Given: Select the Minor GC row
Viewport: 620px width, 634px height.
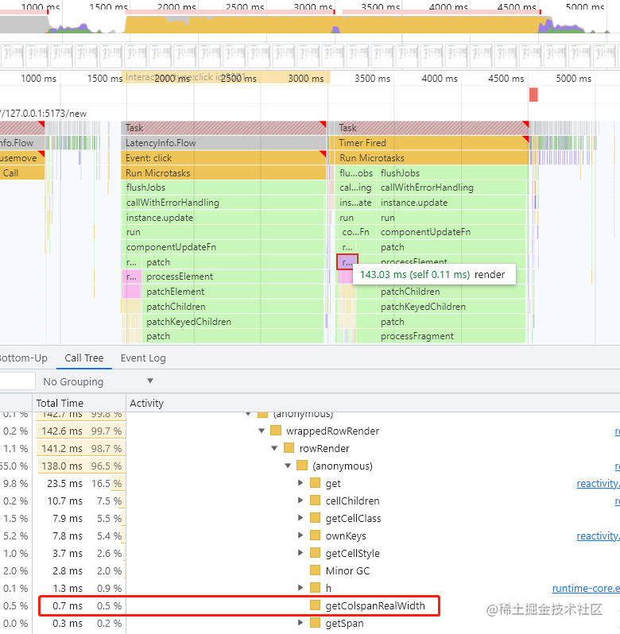Looking at the screenshot, I should pyautogui.click(x=310, y=570).
